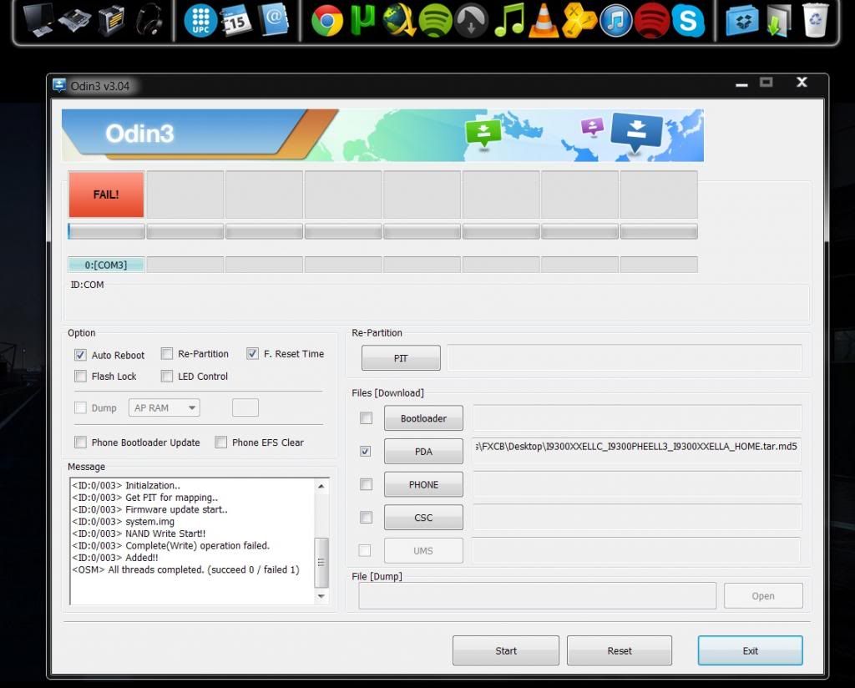Launch uTorrent from the dock
The width and height of the screenshot is (855, 688).
point(363,21)
